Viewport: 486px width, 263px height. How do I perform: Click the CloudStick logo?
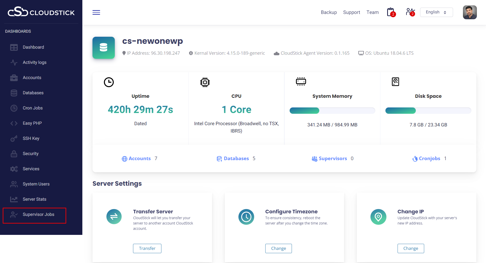pos(41,12)
